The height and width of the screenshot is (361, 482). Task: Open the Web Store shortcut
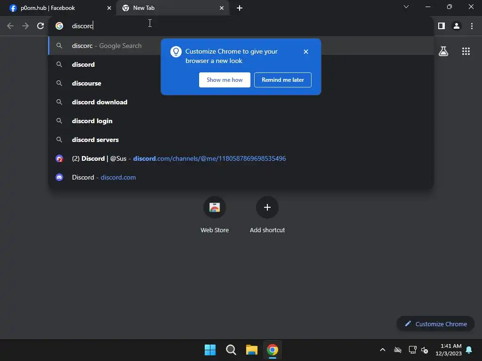click(215, 215)
